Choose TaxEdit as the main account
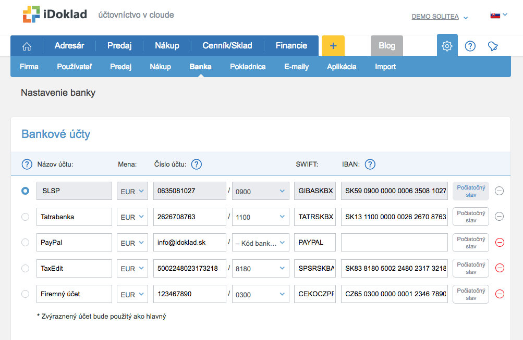Image resolution: width=523 pixels, height=340 pixels. 25,268
